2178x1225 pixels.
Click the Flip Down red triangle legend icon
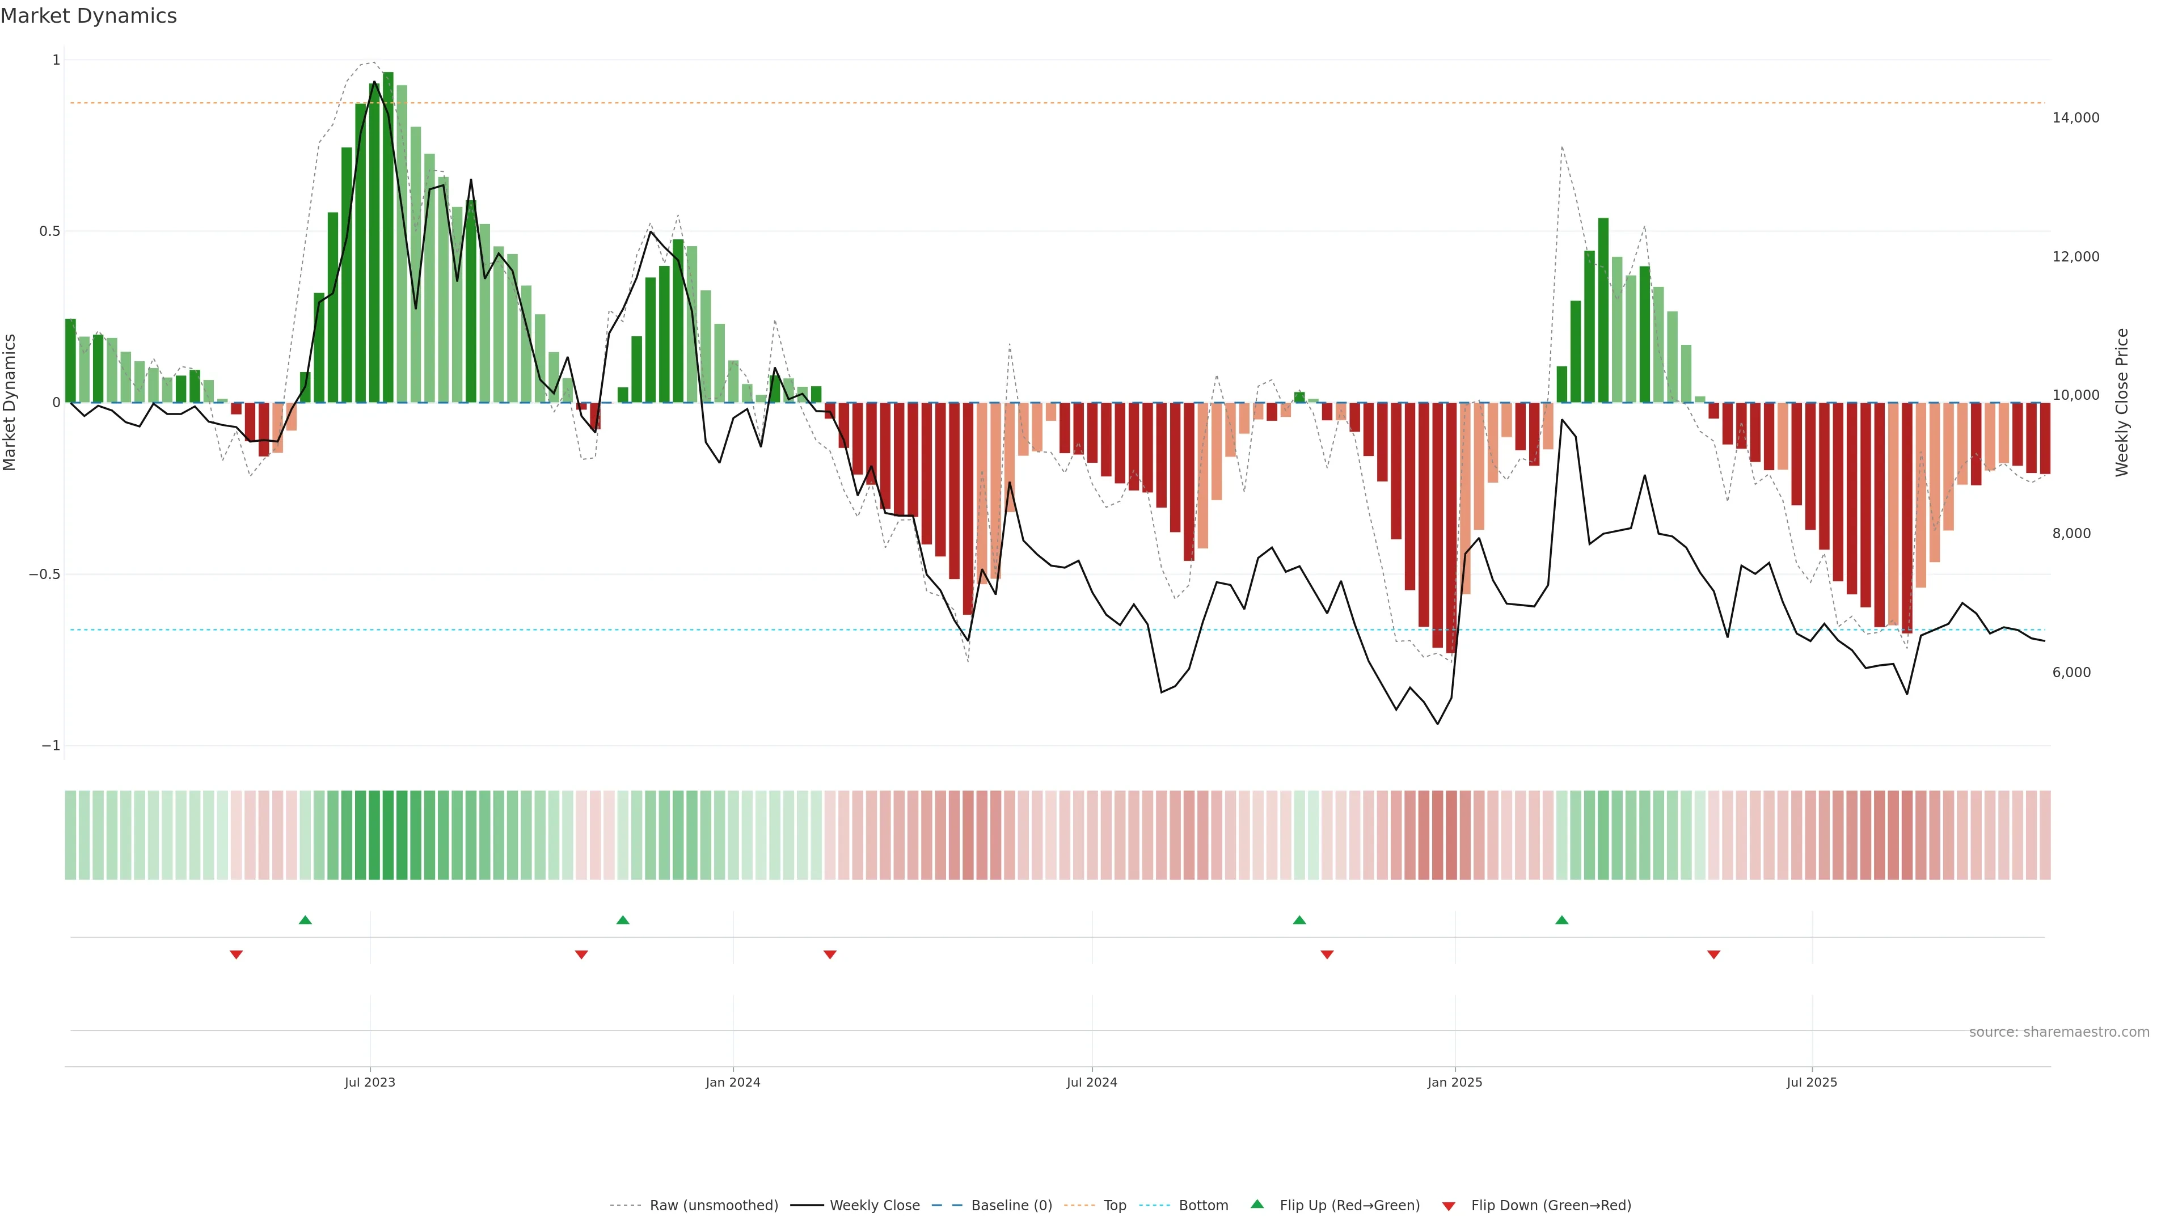[x=1449, y=1206]
